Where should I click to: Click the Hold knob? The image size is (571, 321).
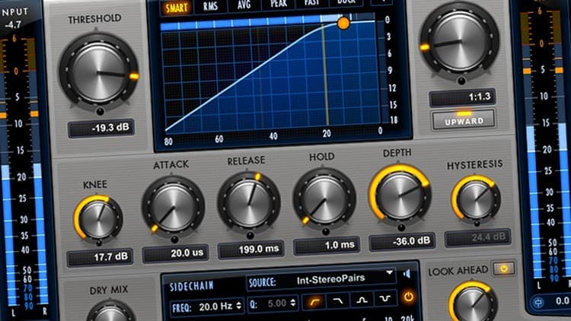pyautogui.click(x=324, y=201)
